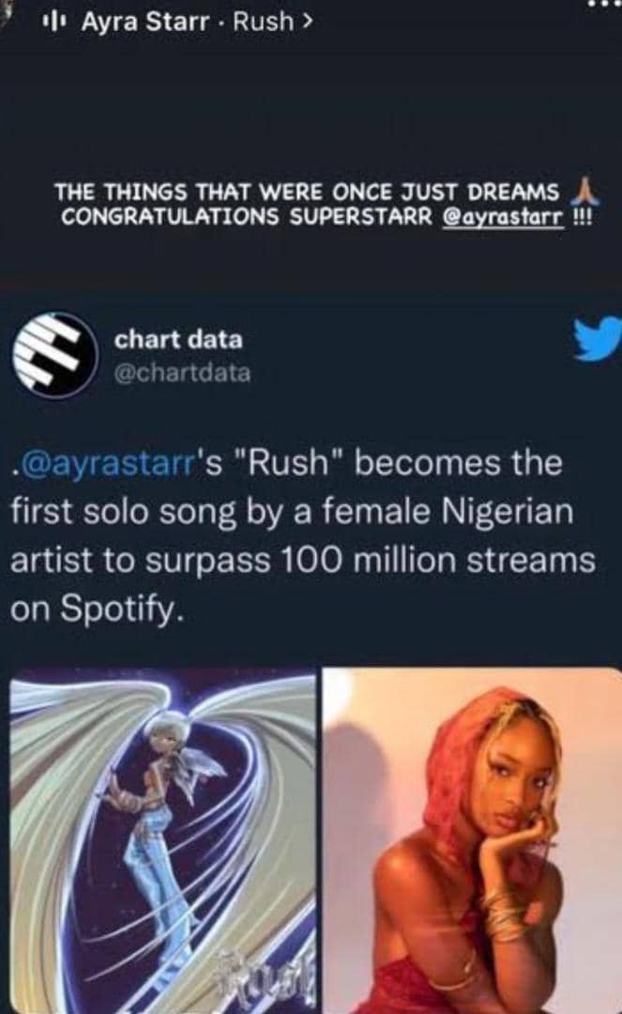Open the three-dots story options menu

(606, 3)
